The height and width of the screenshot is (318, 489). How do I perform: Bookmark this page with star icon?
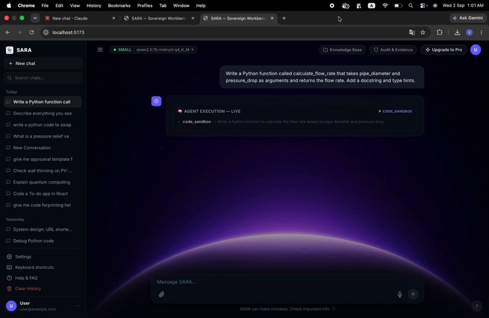[423, 32]
